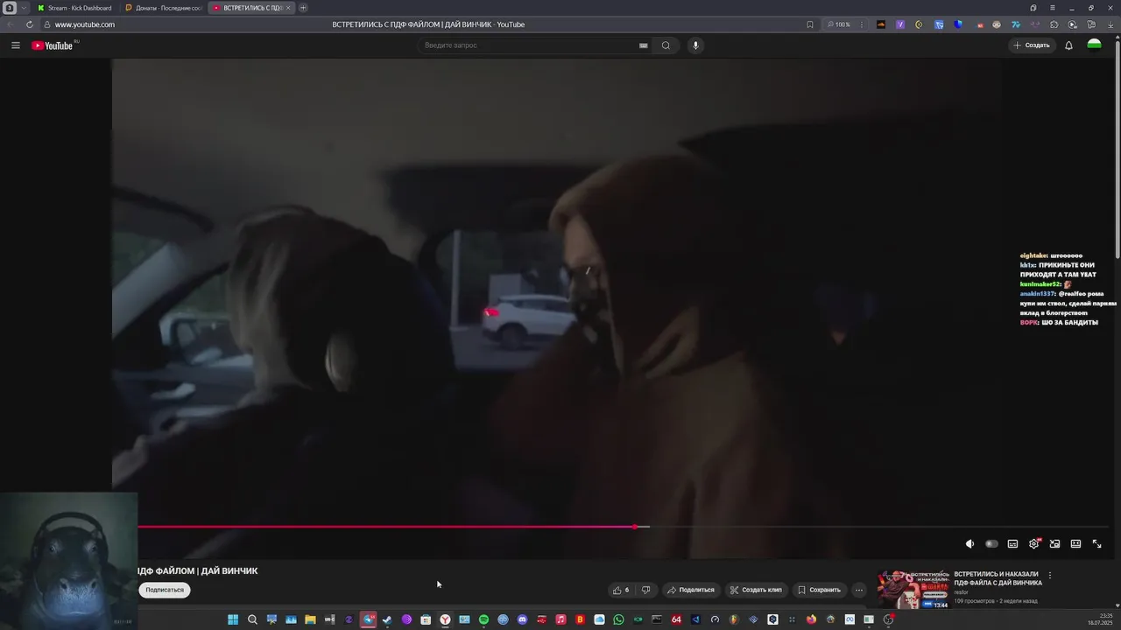Open the browser main menu icon

(1053, 8)
